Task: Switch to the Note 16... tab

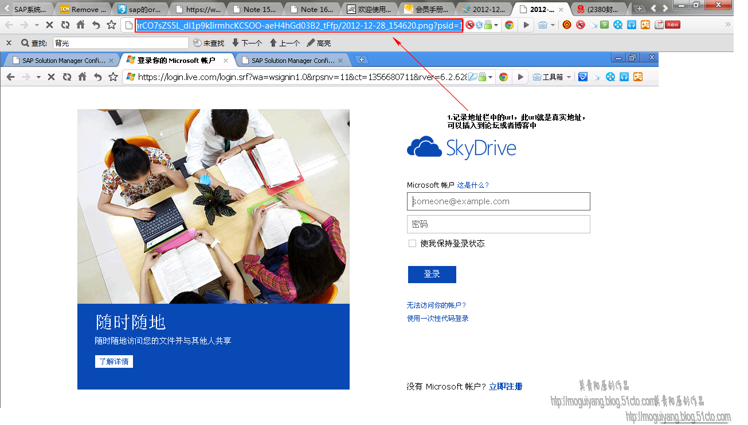Action: [x=312, y=9]
